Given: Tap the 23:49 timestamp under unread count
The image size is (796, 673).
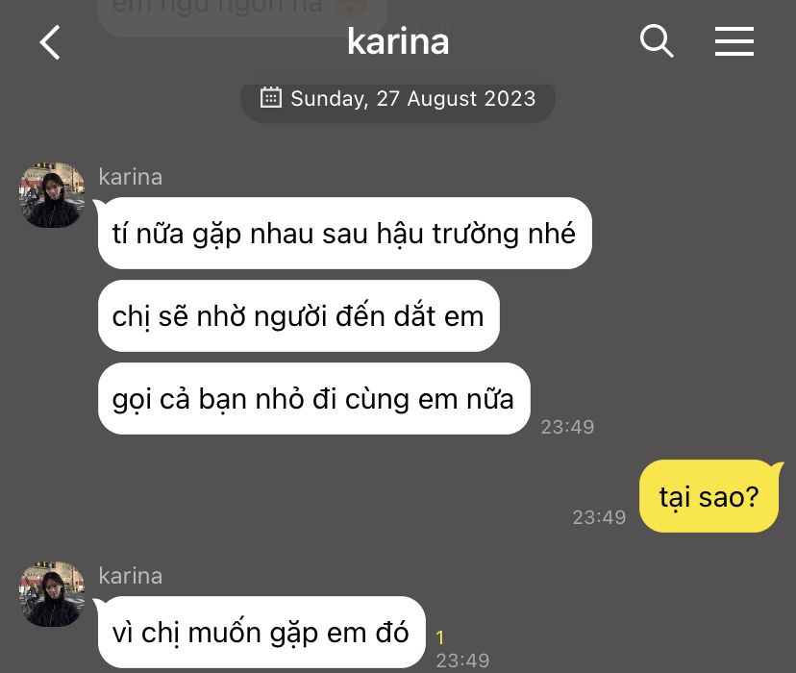Looking at the screenshot, I should pos(462,661).
